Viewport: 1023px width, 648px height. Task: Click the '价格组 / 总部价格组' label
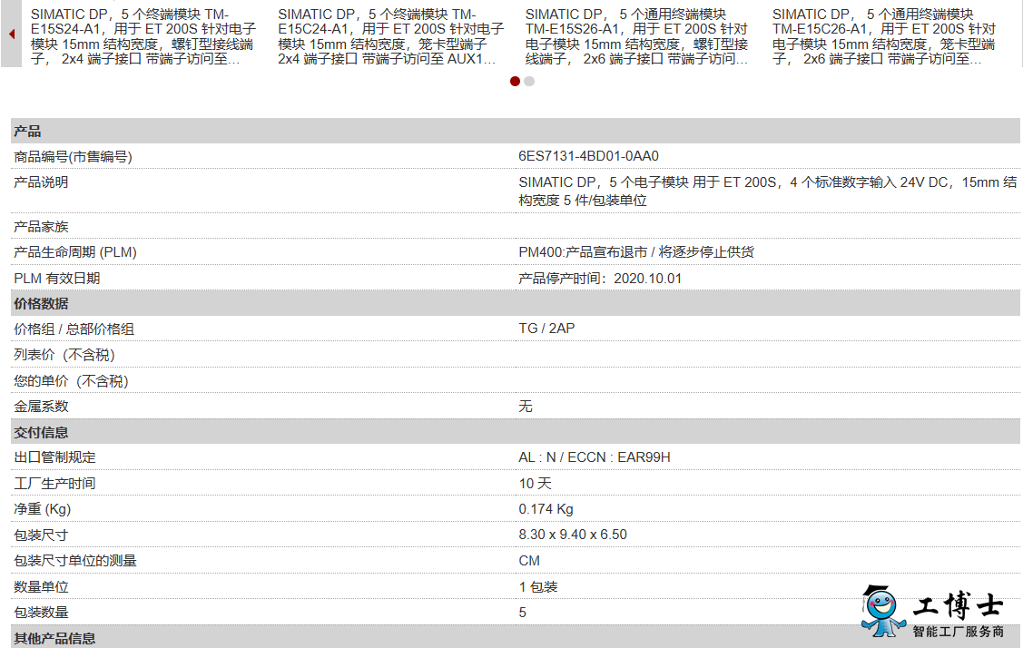pos(74,329)
